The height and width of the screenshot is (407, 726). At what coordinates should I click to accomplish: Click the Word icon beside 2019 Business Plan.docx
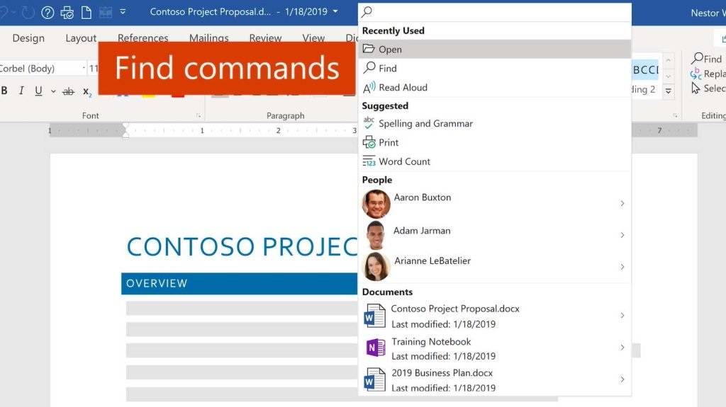point(375,379)
